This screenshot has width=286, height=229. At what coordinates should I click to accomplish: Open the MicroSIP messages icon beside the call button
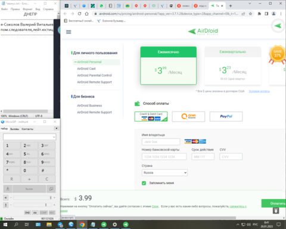[x=51, y=189]
